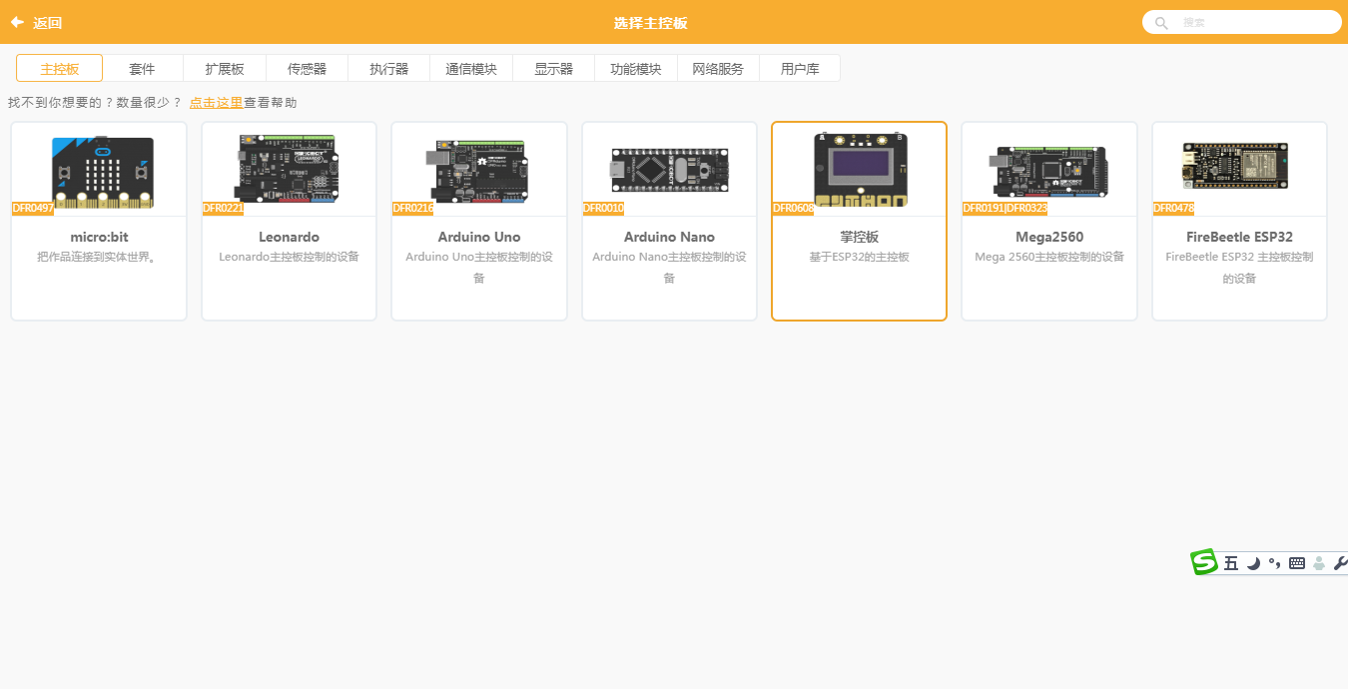
Task: Click the DFR0221 SKU label
Action: (223, 208)
